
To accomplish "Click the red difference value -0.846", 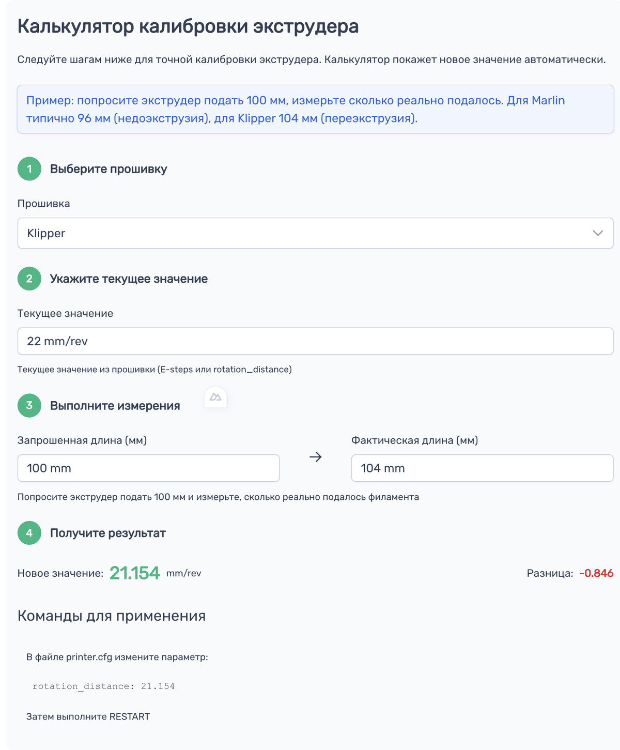I will (x=596, y=573).
